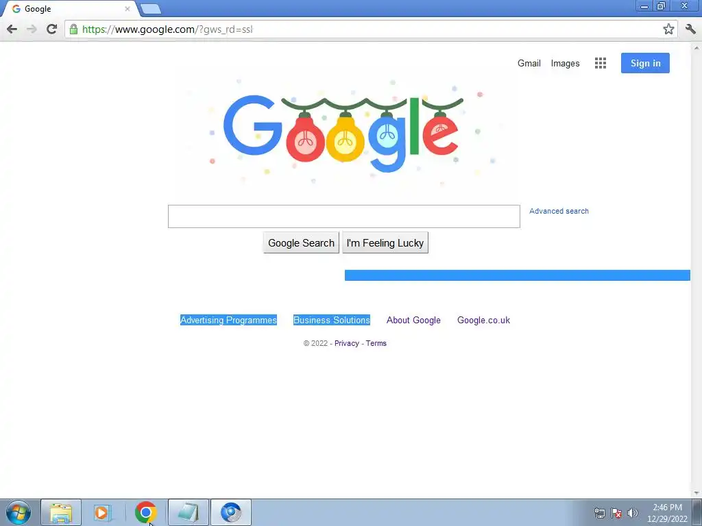The width and height of the screenshot is (702, 526).
Task: Click into the Google search box
Action: click(344, 216)
